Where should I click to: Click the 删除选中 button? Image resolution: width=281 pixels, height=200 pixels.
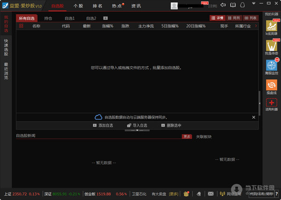coord(171,125)
